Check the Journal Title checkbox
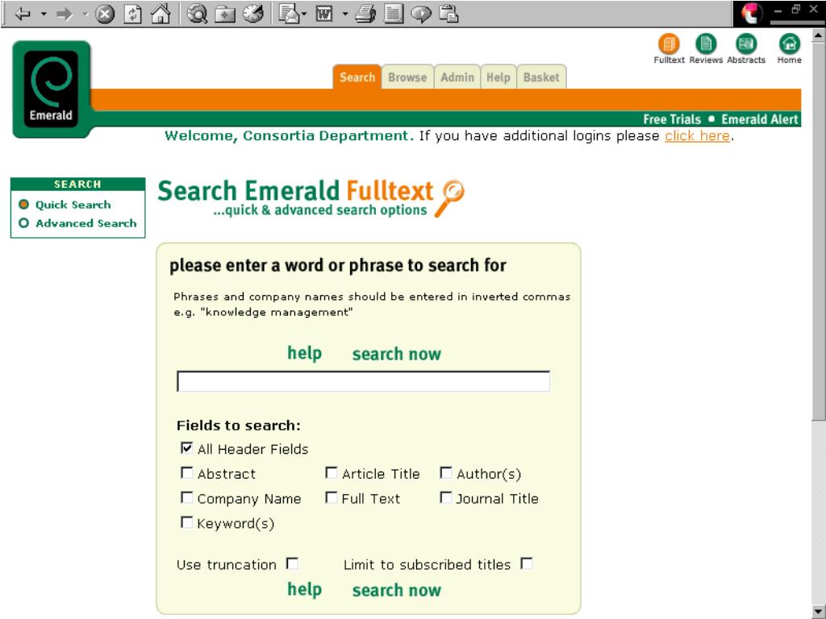826x619 pixels. (445, 497)
